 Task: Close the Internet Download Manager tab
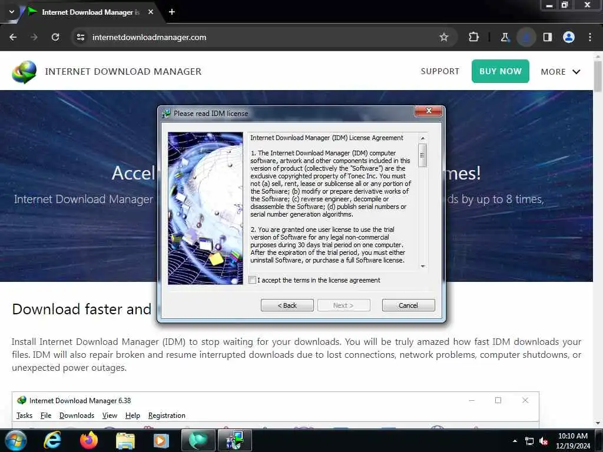[x=151, y=12]
